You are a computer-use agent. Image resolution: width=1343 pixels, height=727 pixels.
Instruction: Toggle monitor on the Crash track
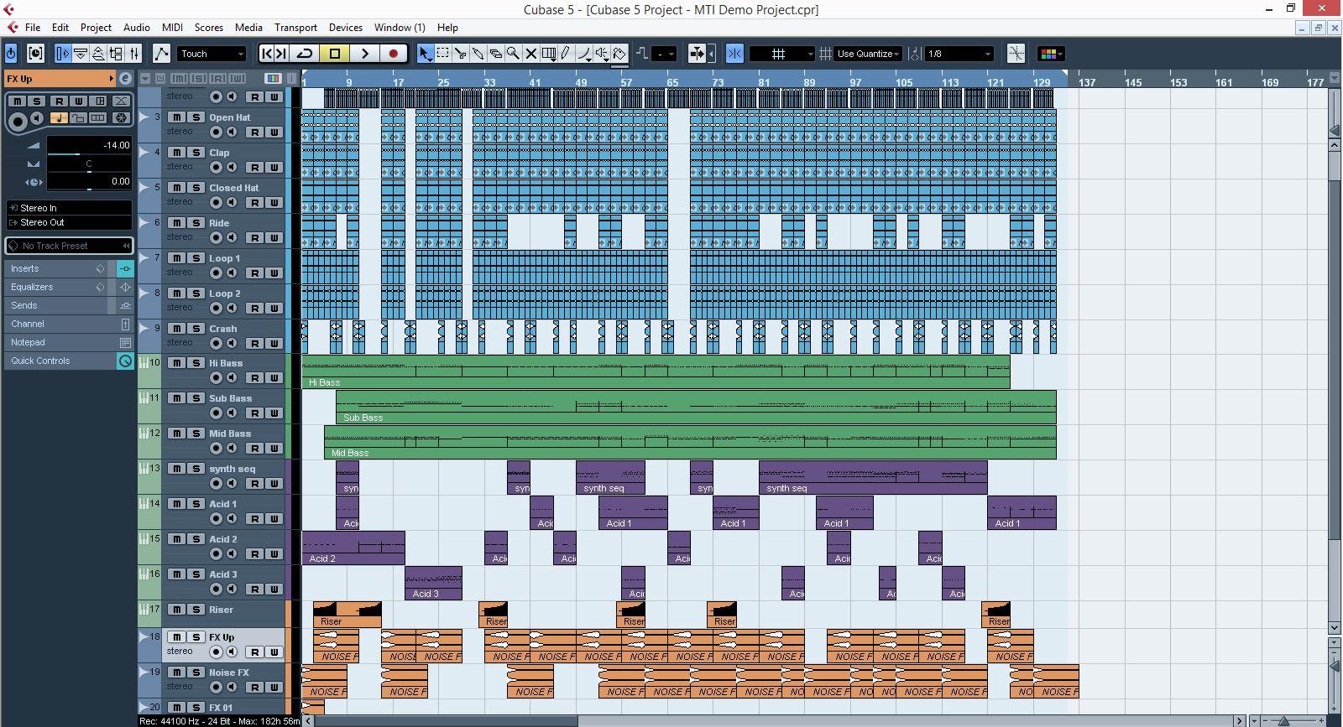click(x=231, y=343)
